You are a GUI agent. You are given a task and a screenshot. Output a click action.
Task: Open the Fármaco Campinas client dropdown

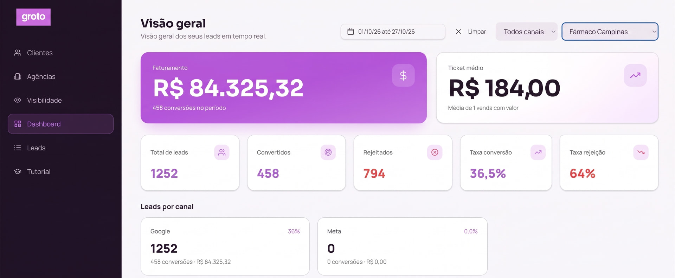(x=610, y=32)
